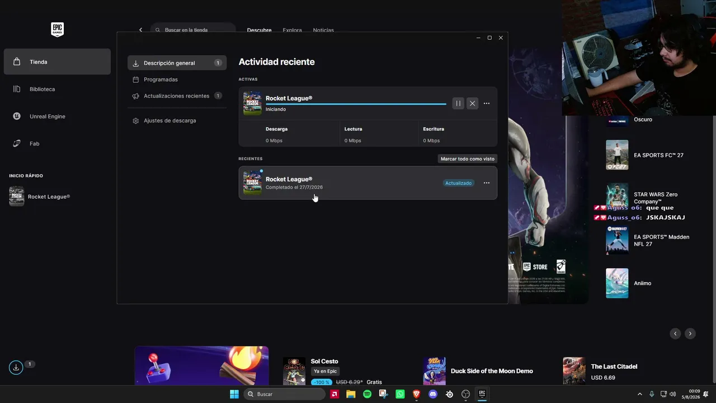Open the Snipping Tool from the taskbar
The image size is (716, 403).
click(383, 394)
